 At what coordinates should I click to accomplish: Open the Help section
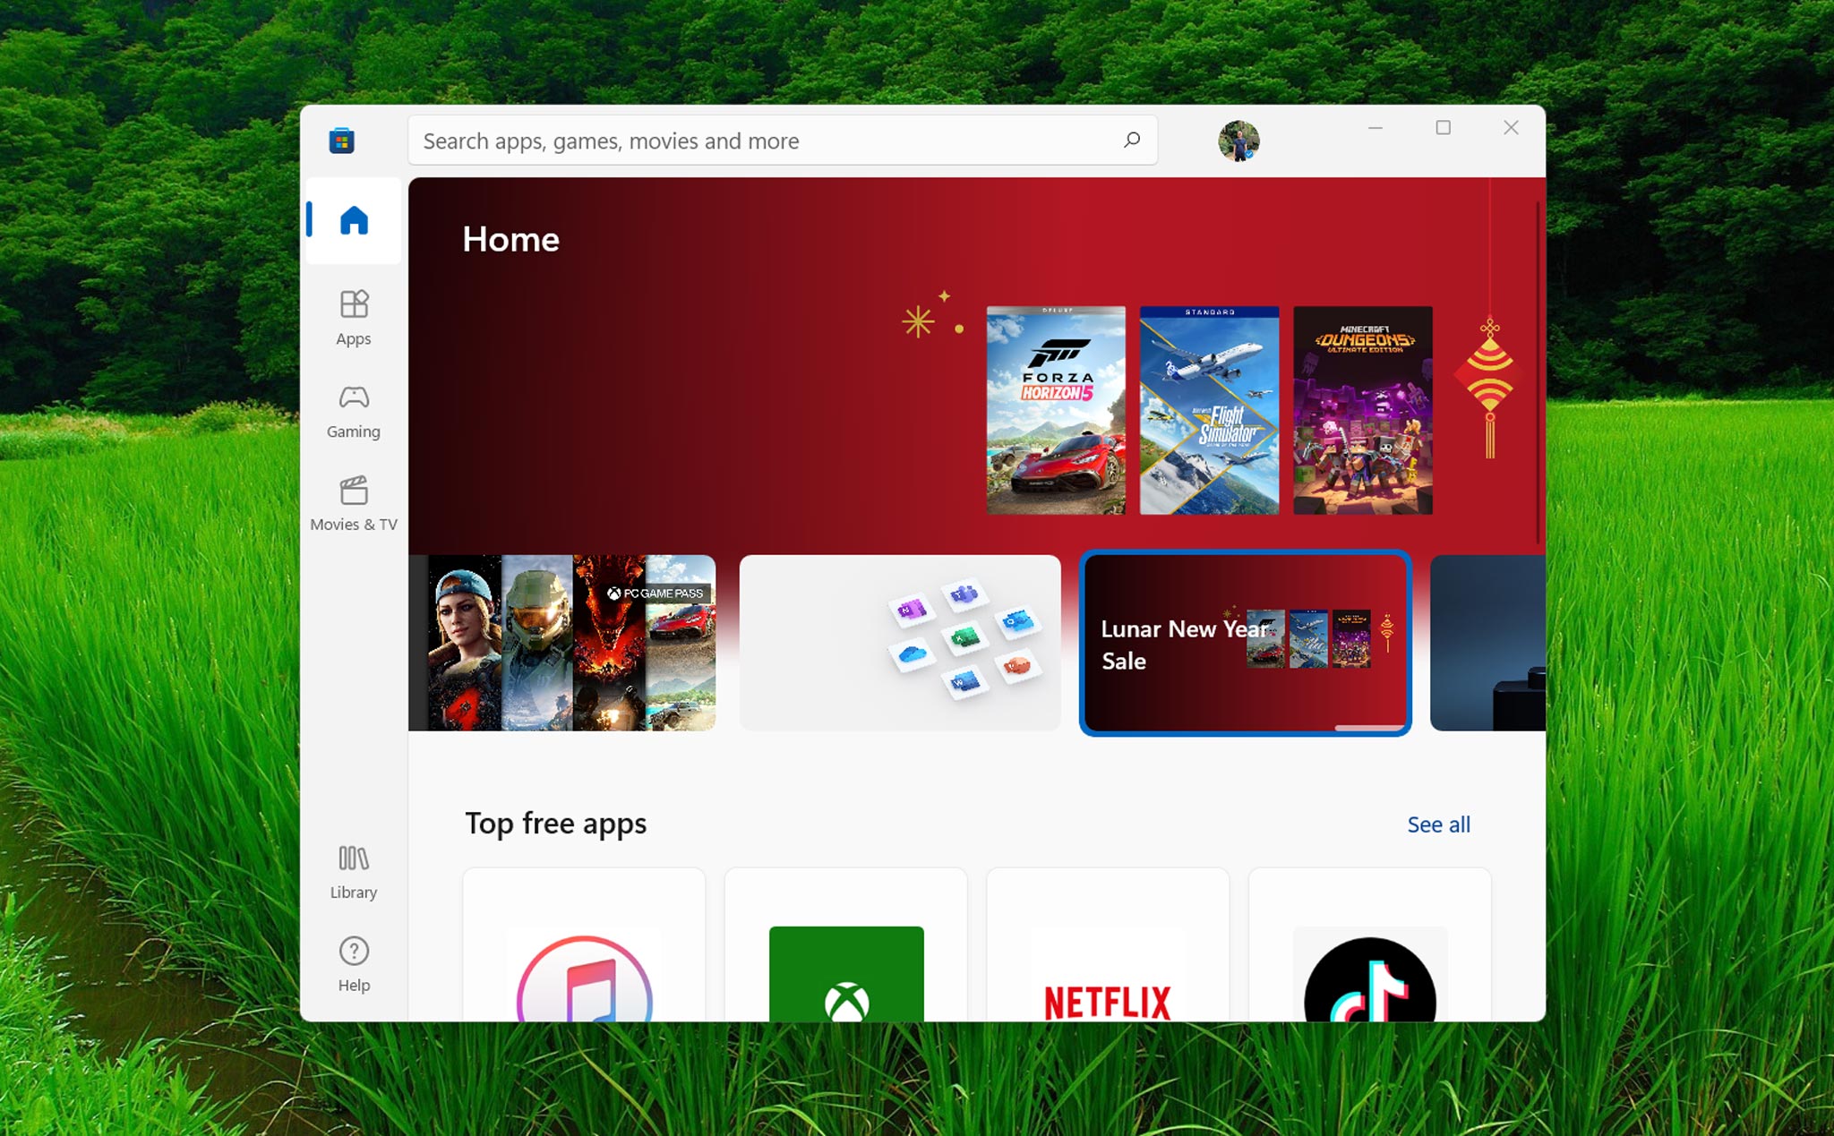353,964
